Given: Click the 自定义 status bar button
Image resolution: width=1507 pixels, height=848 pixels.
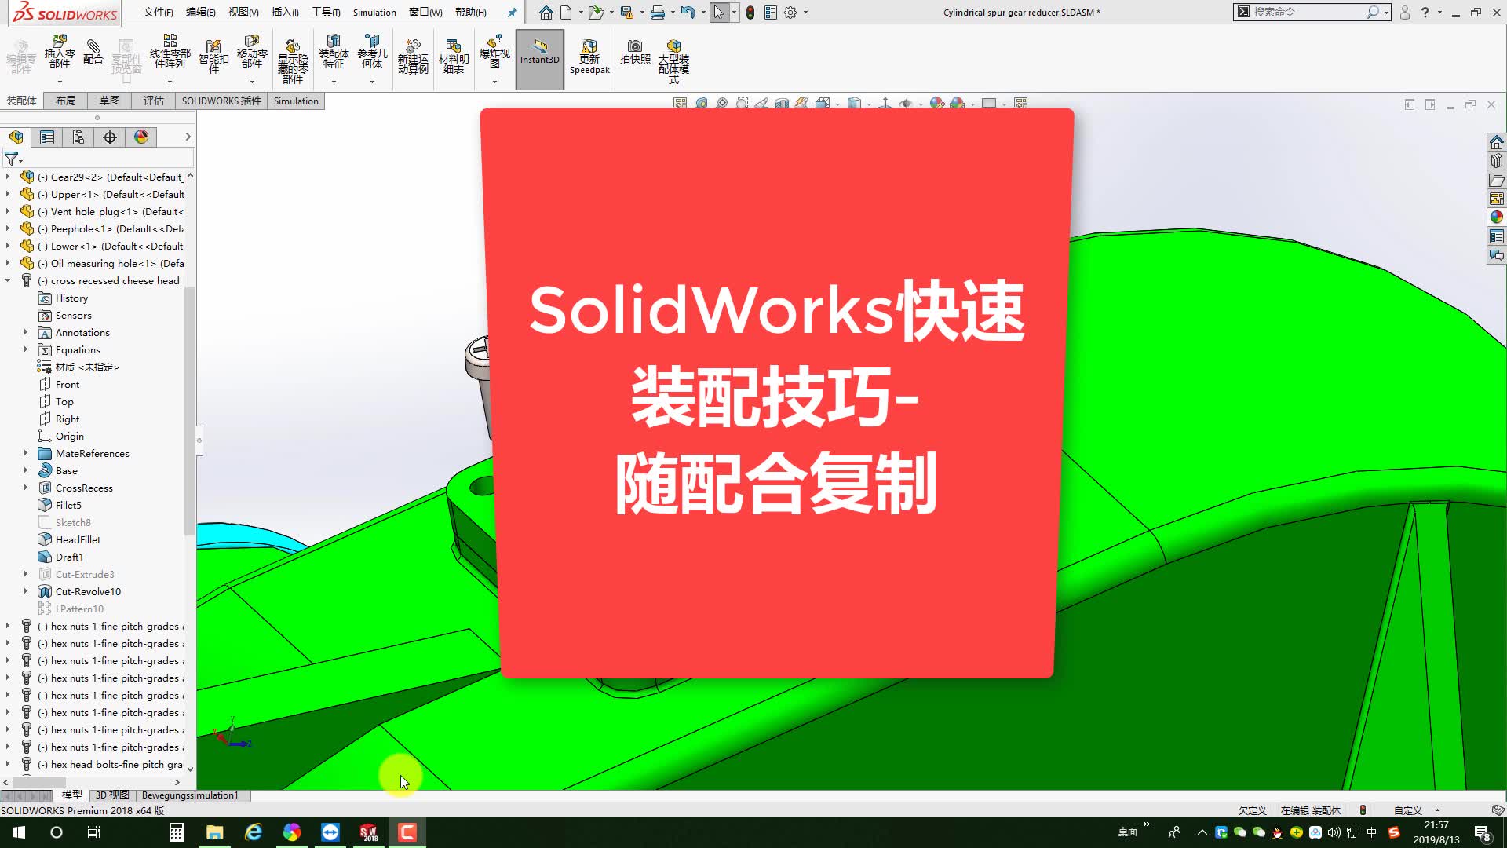Looking at the screenshot, I should point(1408,810).
